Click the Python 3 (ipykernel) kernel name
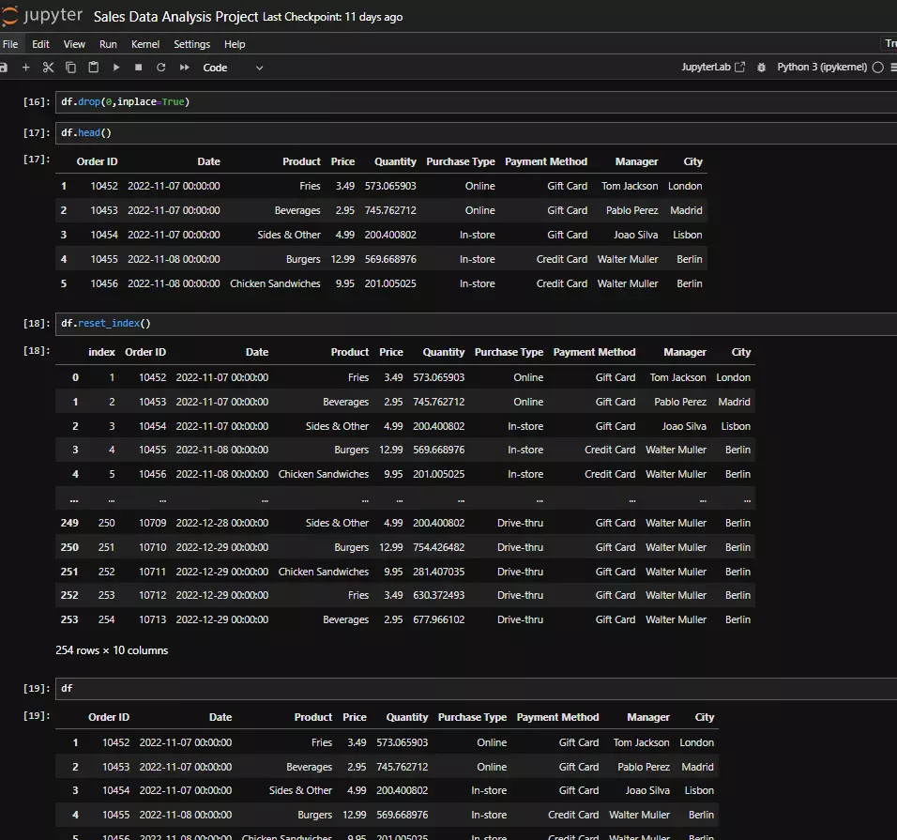This screenshot has height=840, width=897. 823,68
